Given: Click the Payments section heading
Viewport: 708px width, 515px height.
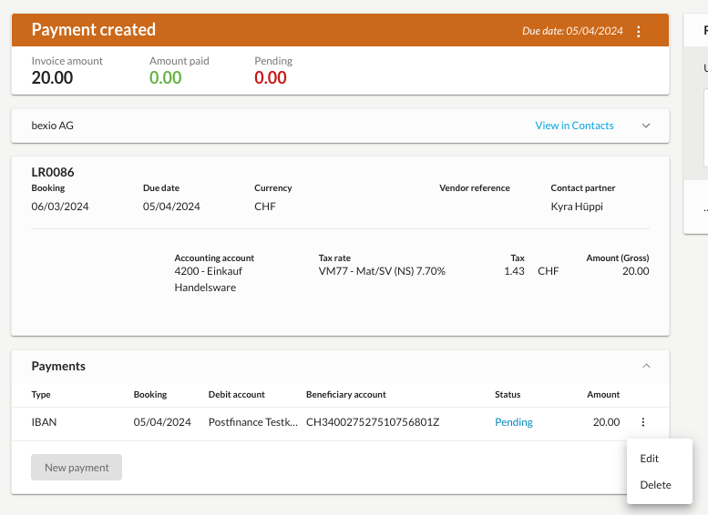Looking at the screenshot, I should tap(58, 366).
